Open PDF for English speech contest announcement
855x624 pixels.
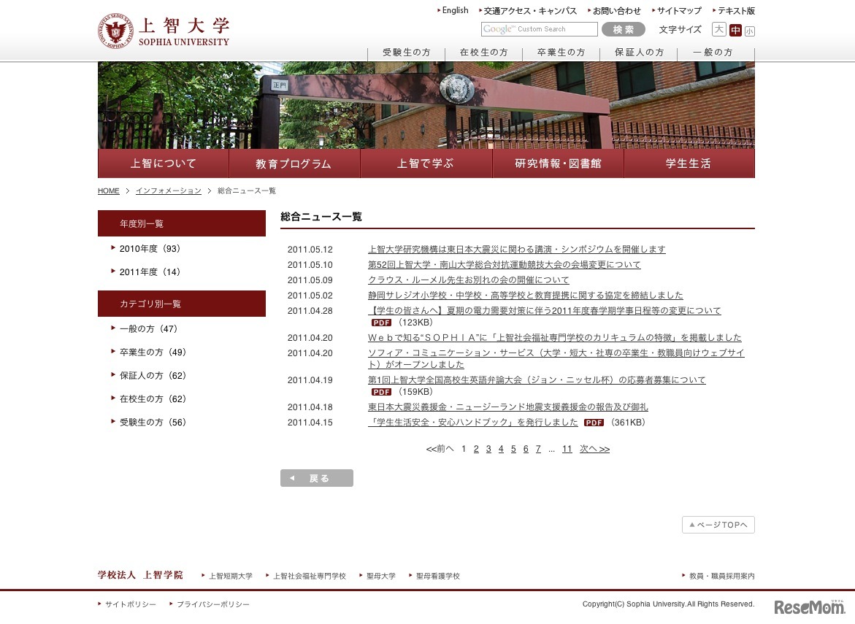click(380, 392)
